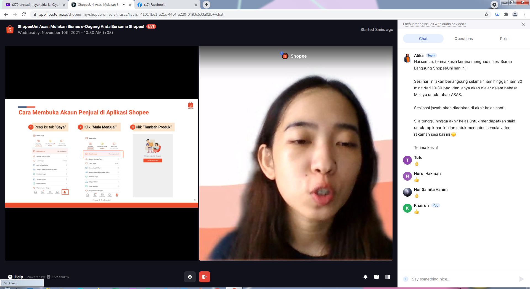Click the send message arrow icon
The height and width of the screenshot is (289, 530).
click(x=521, y=279)
